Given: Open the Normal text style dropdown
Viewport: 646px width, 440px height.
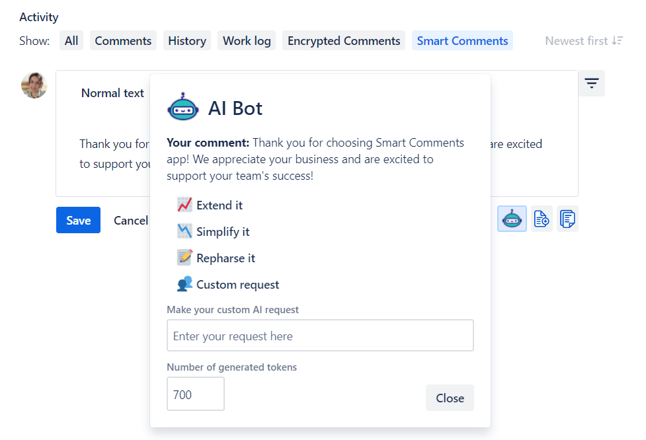Looking at the screenshot, I should 112,93.
